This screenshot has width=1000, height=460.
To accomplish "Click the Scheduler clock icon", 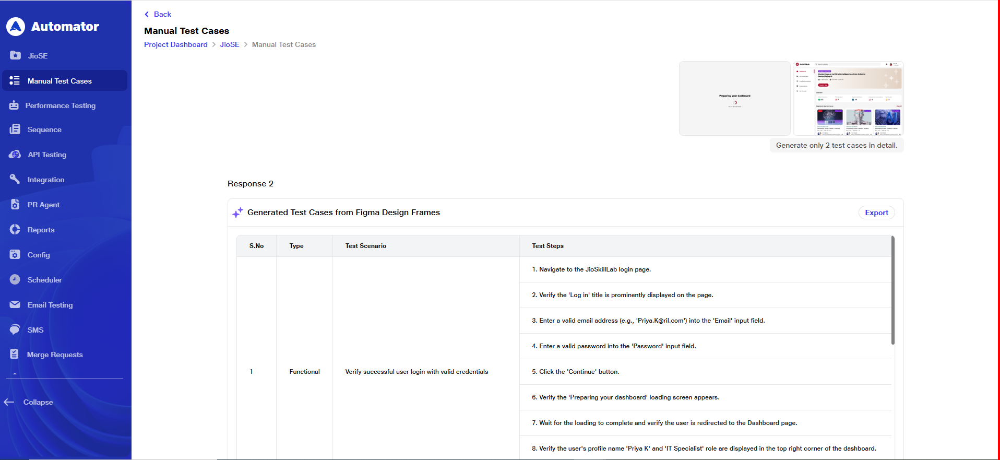I will click(x=15, y=280).
